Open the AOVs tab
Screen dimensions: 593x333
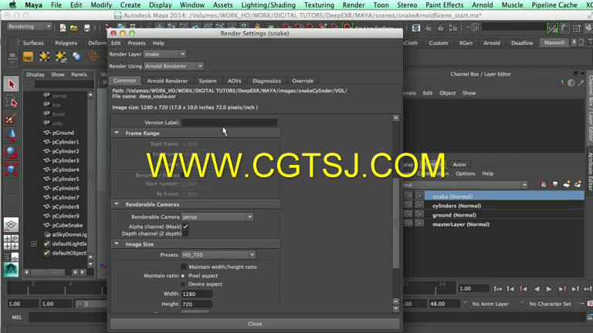(x=234, y=81)
